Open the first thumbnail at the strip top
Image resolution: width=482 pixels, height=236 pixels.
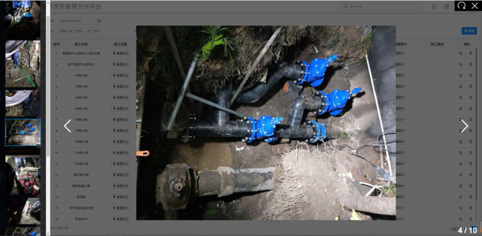click(23, 19)
